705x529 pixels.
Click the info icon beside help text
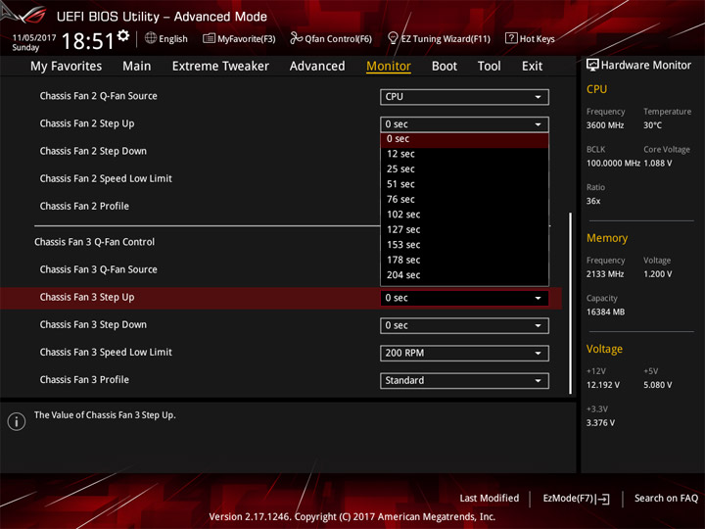17,421
